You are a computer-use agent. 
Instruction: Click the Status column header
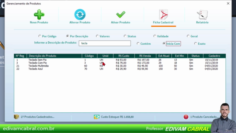195,56
